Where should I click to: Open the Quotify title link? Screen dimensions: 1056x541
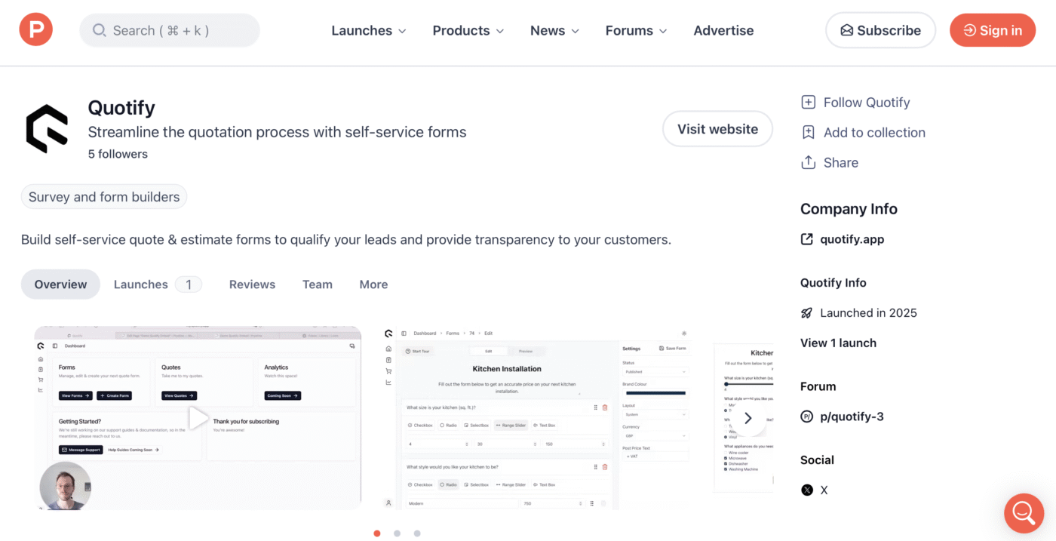pos(121,108)
